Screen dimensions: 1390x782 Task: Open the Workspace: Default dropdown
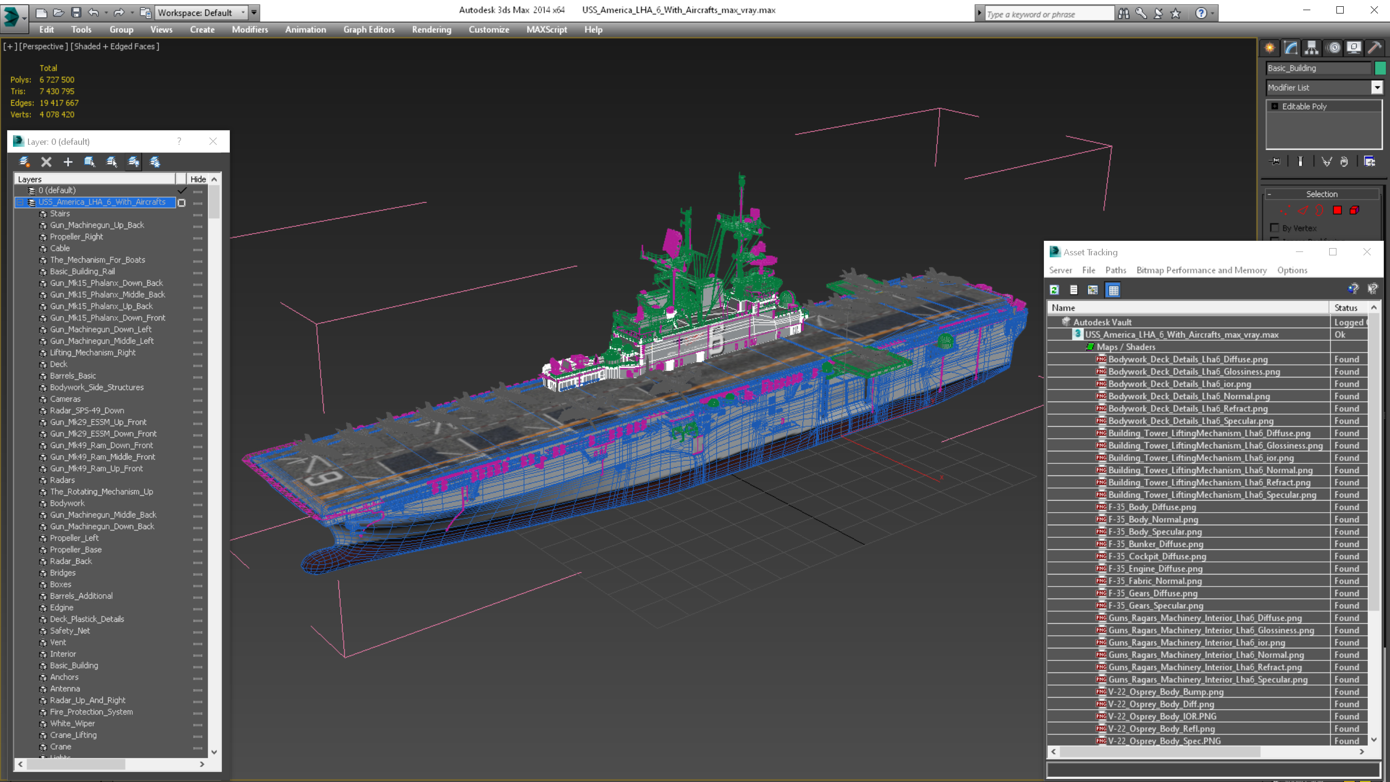[x=201, y=13]
